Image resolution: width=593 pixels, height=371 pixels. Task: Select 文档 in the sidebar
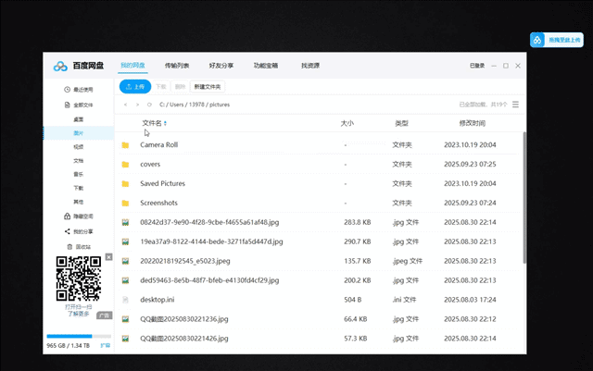[x=78, y=161]
